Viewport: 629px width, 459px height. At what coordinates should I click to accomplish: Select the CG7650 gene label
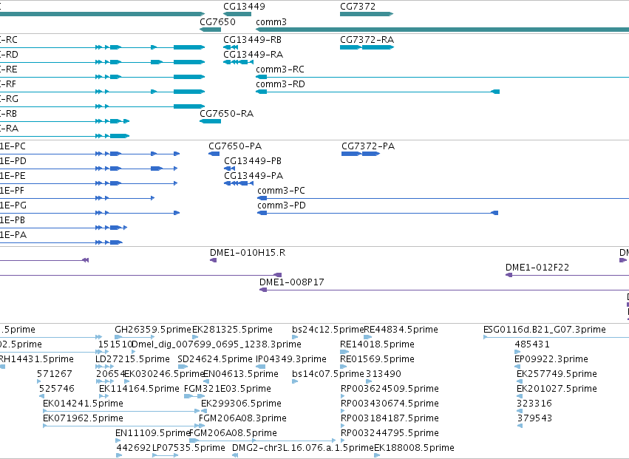pyautogui.click(x=217, y=21)
